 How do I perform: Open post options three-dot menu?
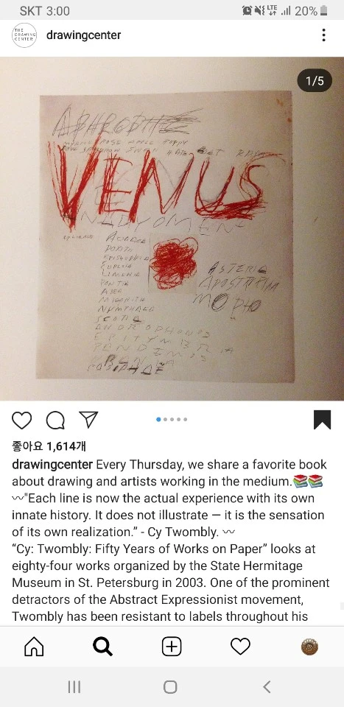[323, 35]
